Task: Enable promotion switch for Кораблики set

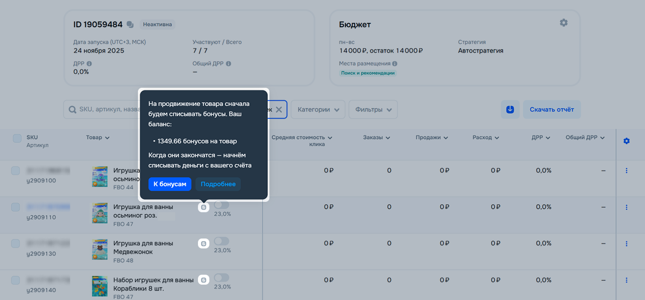Action: click(221, 278)
